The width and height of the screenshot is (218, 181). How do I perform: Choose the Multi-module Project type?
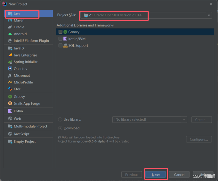click(x=28, y=126)
